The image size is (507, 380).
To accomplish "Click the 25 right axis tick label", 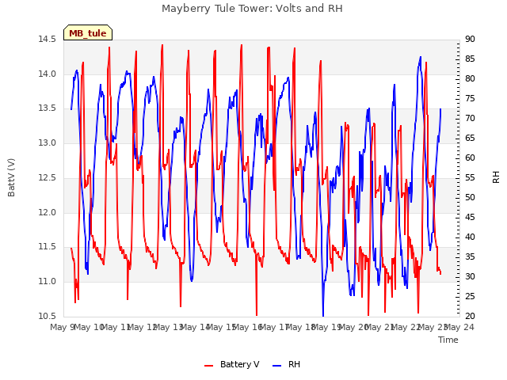I will point(470,296).
